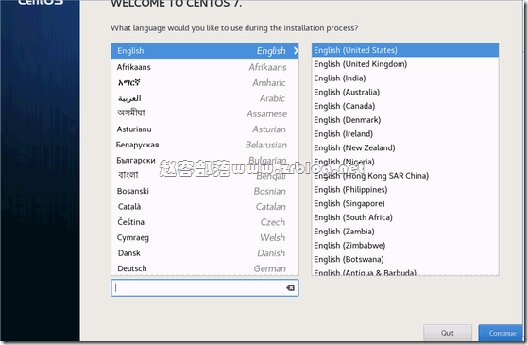Viewport: 528px width, 345px height.
Task: Select Dansk language row
Action: coord(205,253)
